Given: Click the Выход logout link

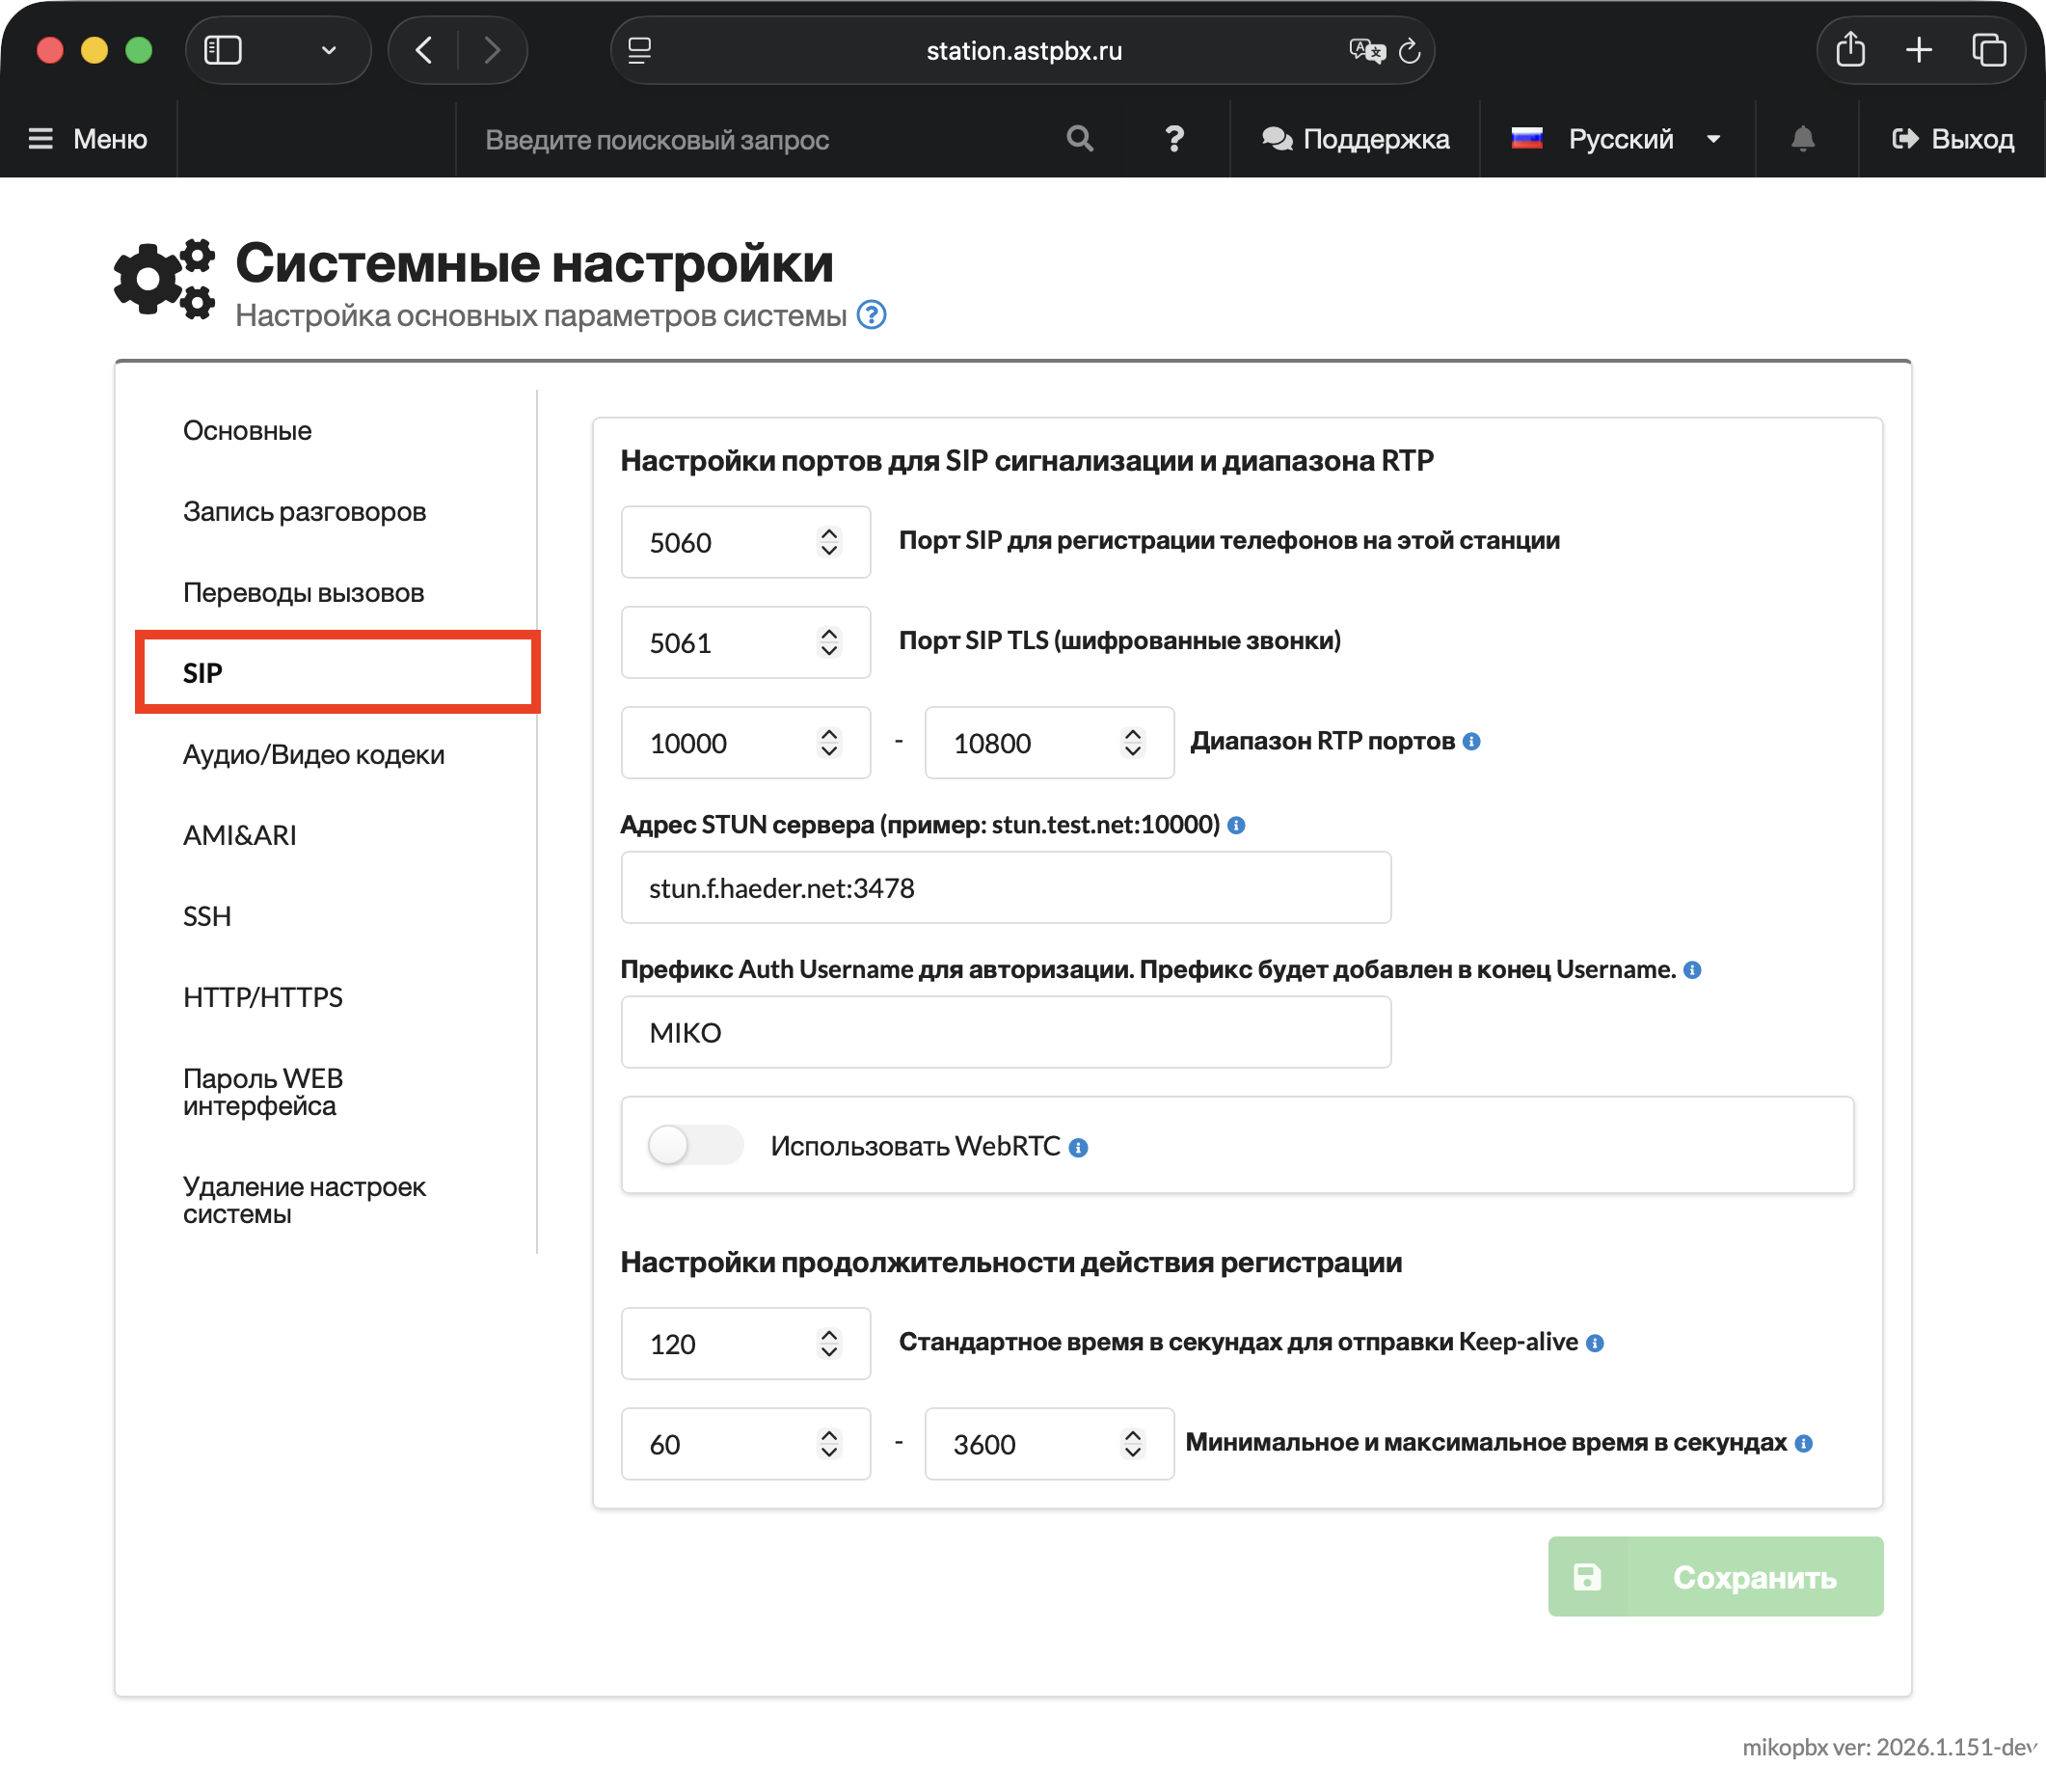Looking at the screenshot, I should point(1952,139).
